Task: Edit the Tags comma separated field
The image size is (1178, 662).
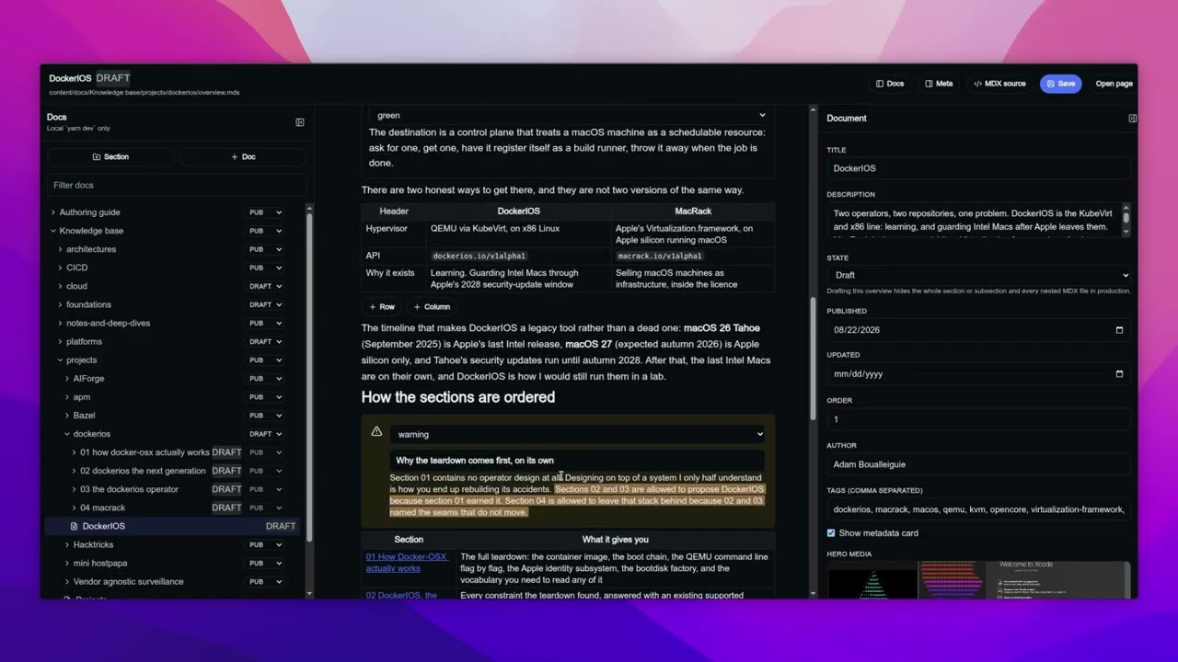Action: click(x=978, y=509)
